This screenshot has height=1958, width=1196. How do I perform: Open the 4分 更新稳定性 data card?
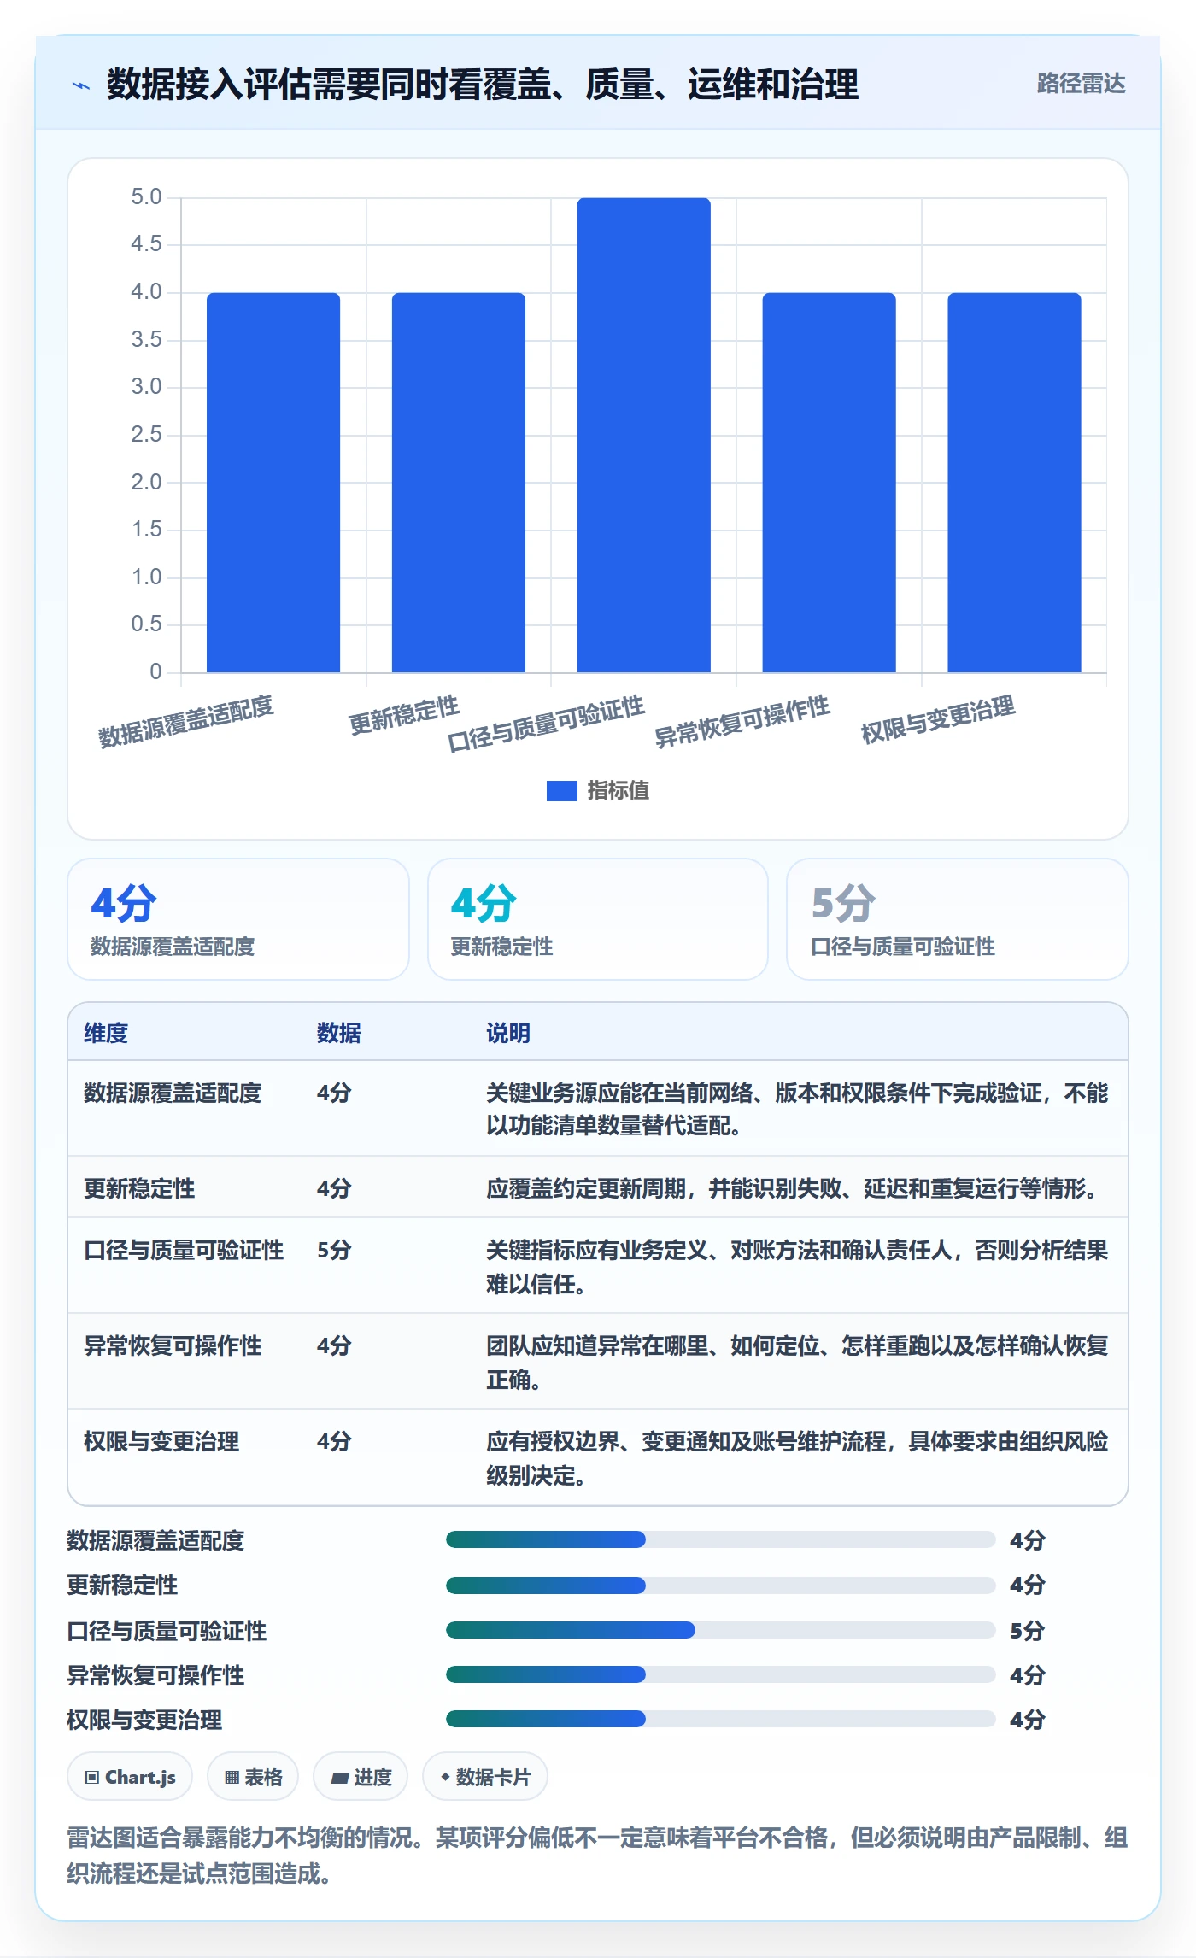click(598, 919)
